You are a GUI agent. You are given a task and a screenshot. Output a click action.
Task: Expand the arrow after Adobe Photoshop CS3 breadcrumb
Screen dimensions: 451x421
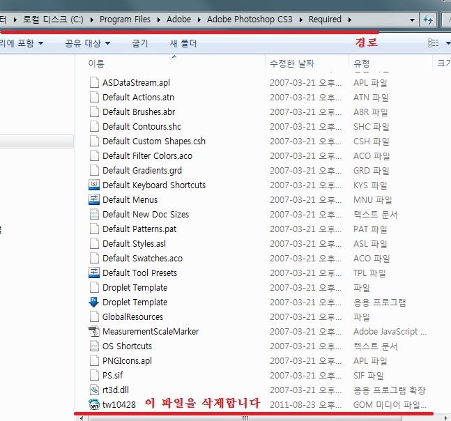(301, 20)
